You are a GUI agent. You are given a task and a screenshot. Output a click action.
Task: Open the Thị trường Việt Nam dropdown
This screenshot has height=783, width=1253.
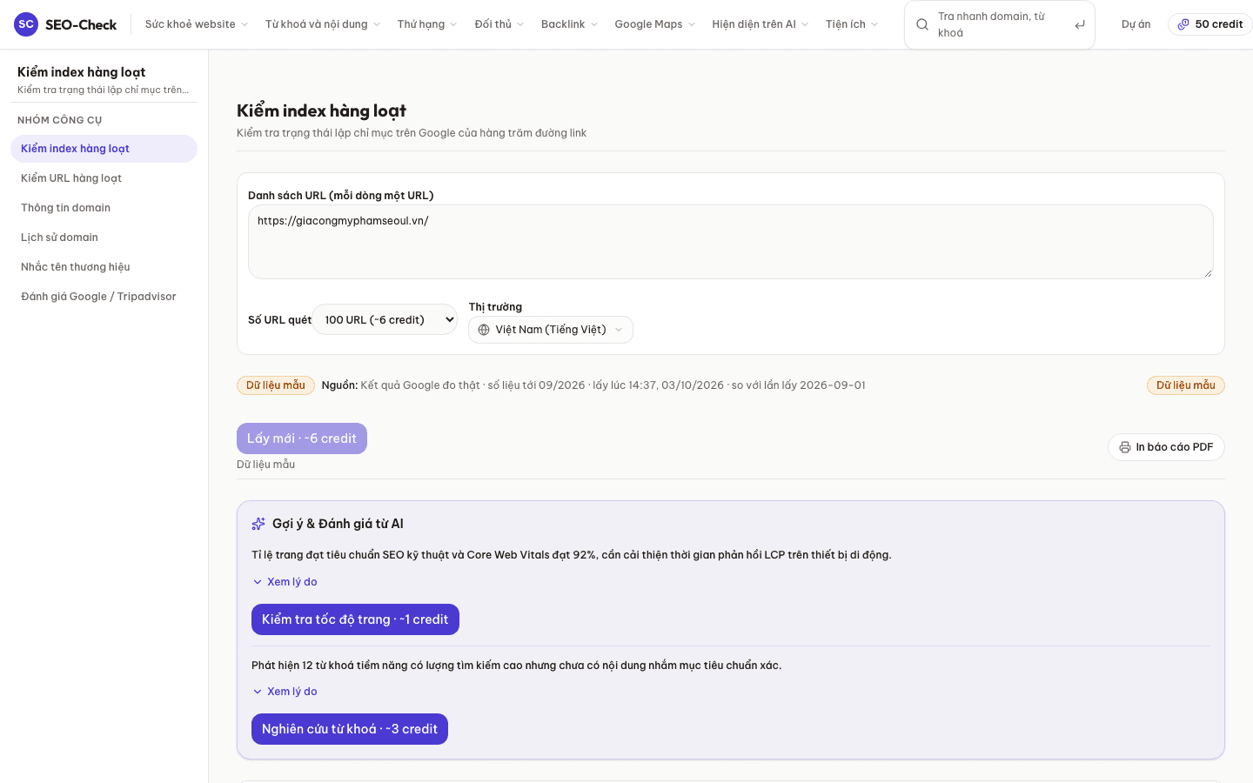pyautogui.click(x=551, y=330)
